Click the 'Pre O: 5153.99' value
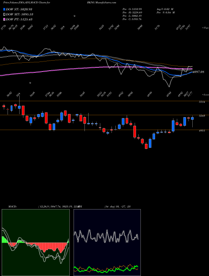The image size is (209, 276). [132, 9]
